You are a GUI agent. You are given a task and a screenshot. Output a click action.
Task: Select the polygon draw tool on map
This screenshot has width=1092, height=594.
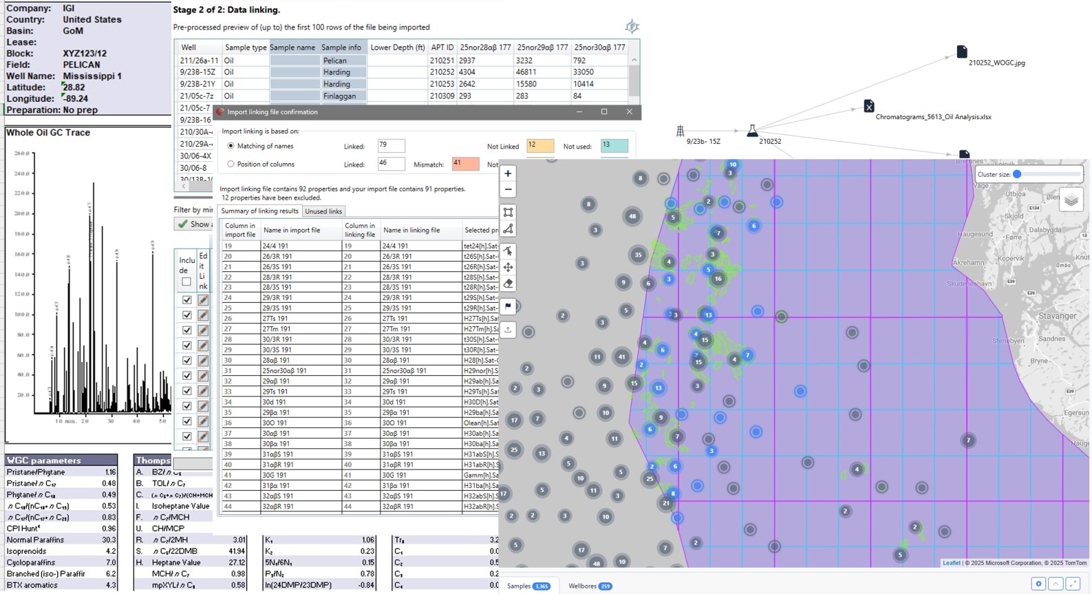pyautogui.click(x=508, y=229)
